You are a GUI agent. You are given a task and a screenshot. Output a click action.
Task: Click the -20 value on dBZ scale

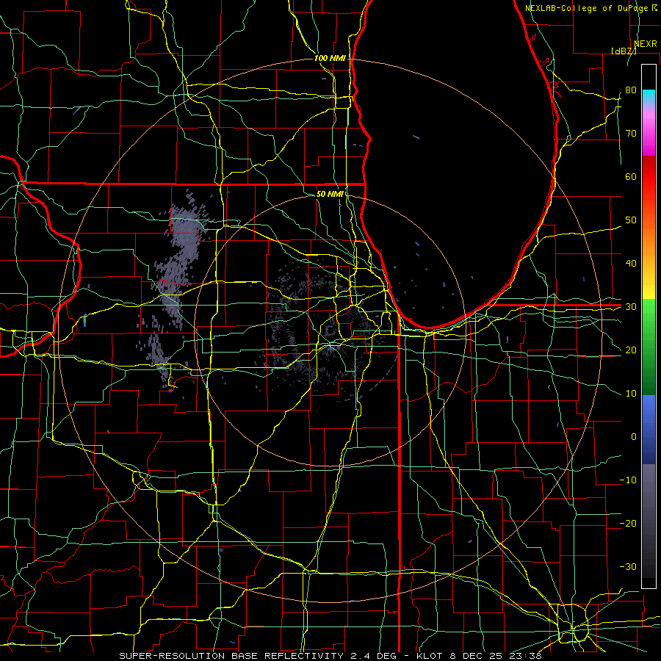[x=628, y=523]
